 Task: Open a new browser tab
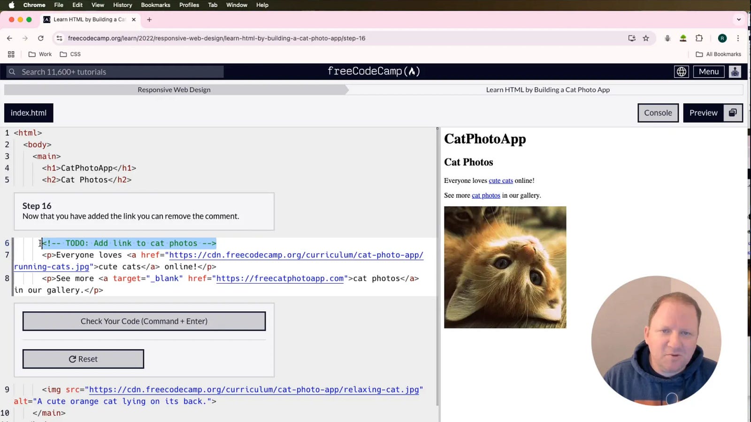click(x=149, y=20)
